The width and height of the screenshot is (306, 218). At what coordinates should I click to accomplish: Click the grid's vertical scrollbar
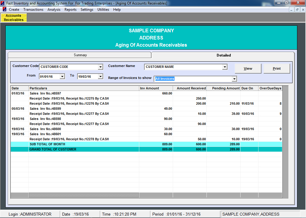point(285,141)
